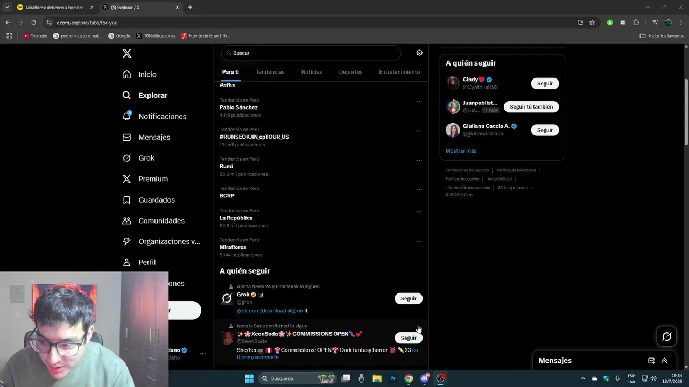Switch to Deportes tab
Viewport: 689px width, 387px height.
pos(350,72)
